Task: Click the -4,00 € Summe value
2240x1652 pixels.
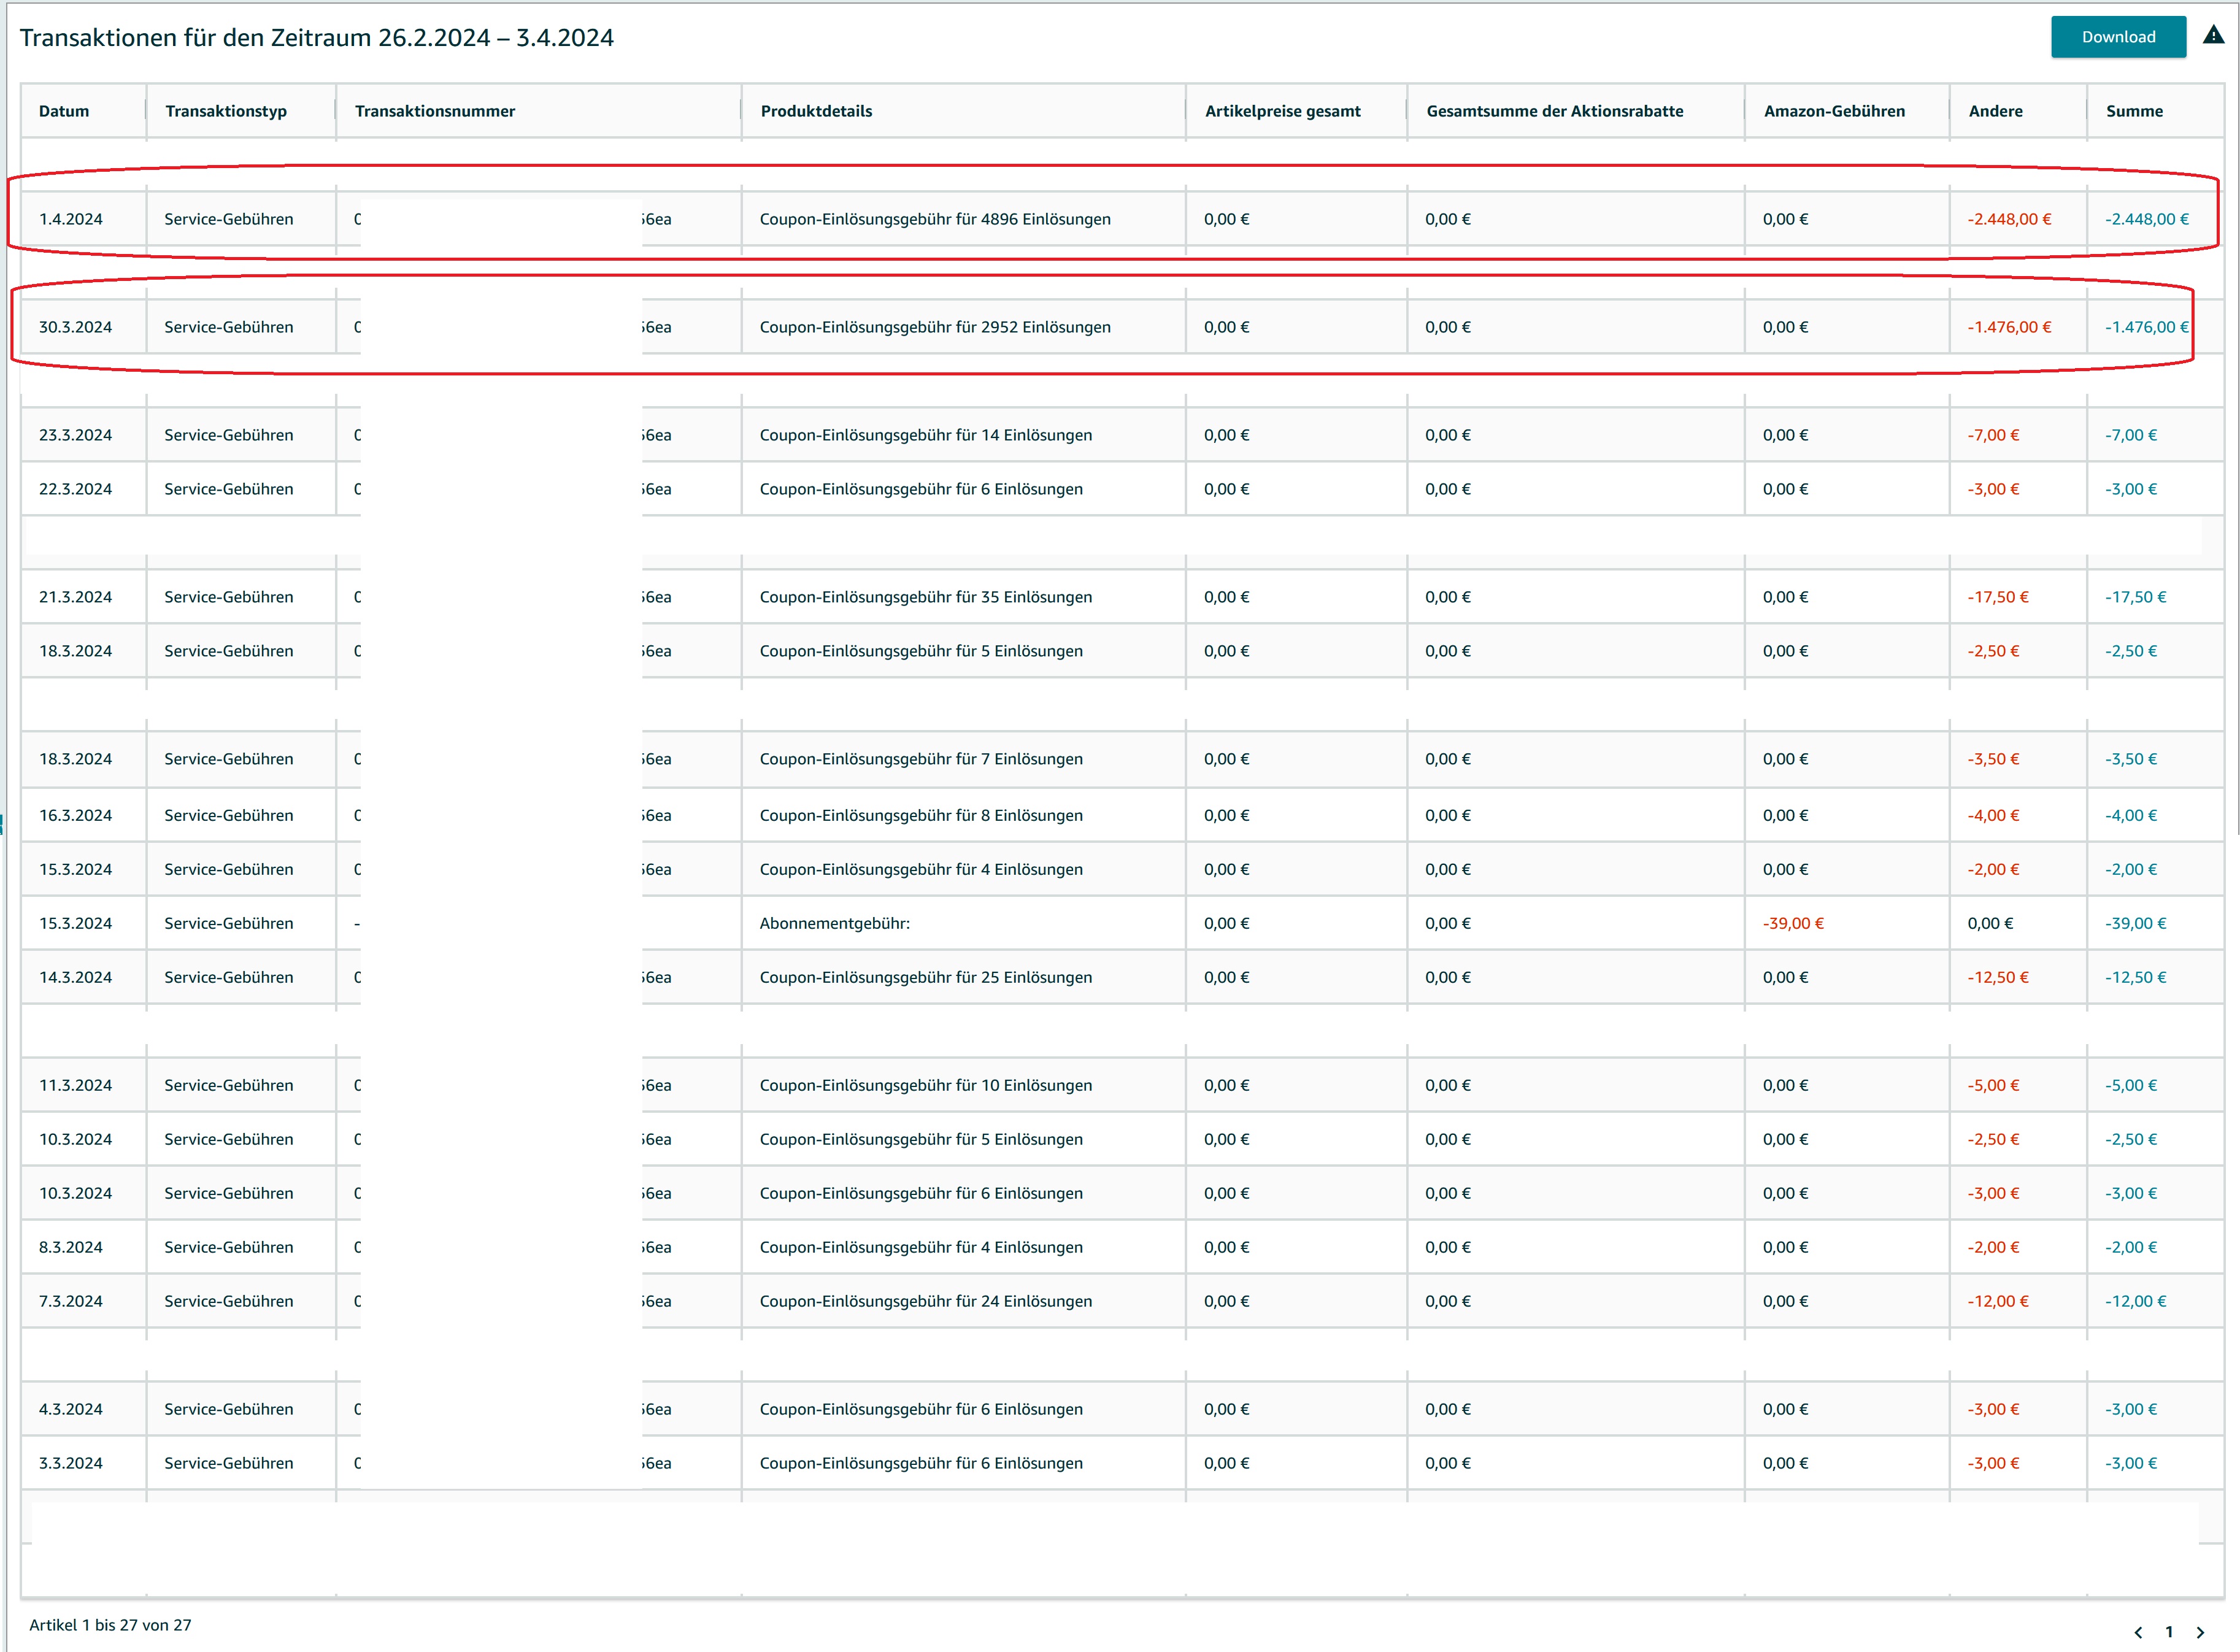Action: pos(2131,815)
